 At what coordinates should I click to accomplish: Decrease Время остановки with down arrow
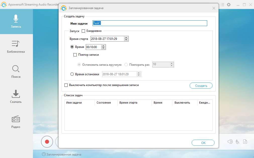139,75
